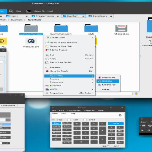
Task: Expand the Create New submenu
Action: pyautogui.click(x=70, y=38)
